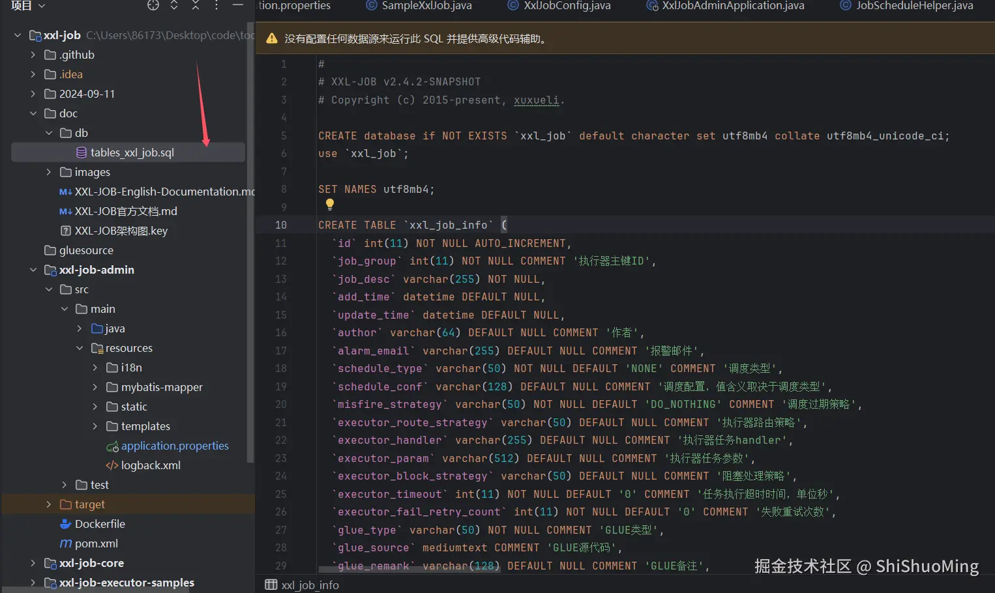Expand the .github folder

click(33, 55)
